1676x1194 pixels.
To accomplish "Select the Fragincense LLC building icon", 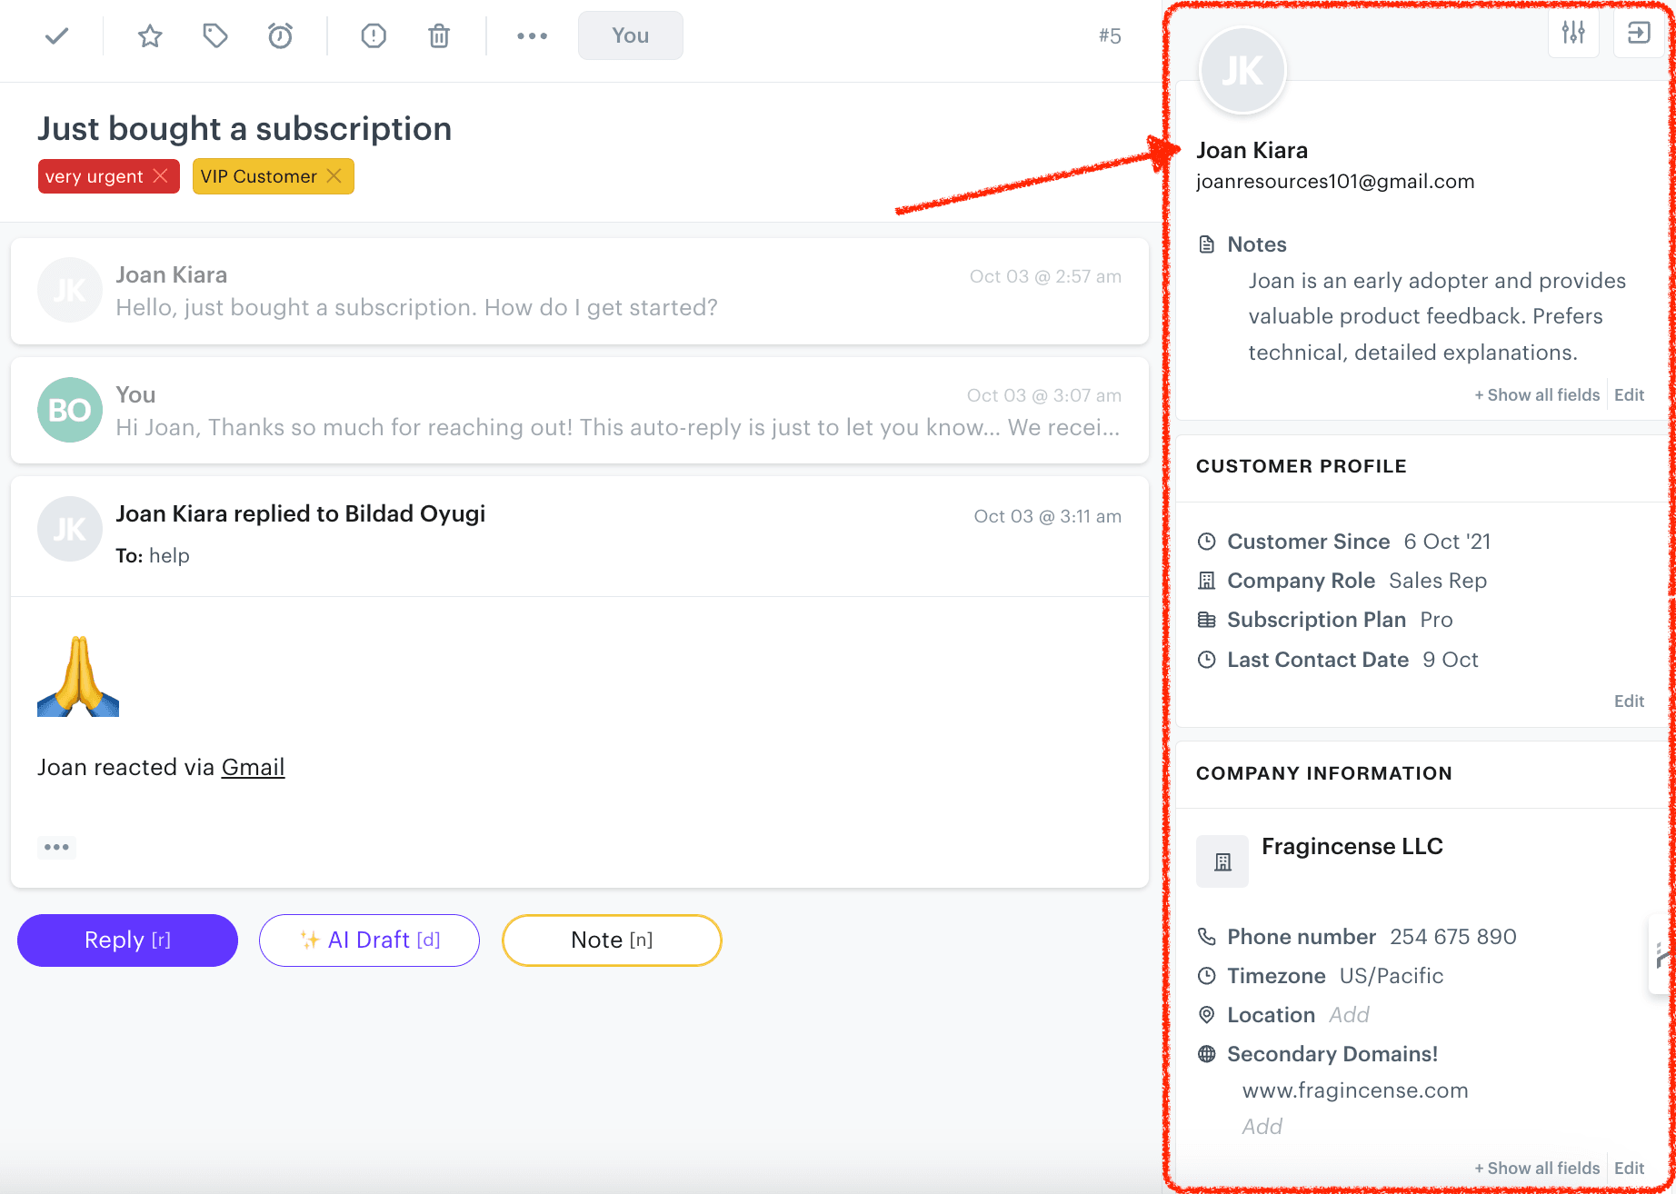I will coord(1222,861).
